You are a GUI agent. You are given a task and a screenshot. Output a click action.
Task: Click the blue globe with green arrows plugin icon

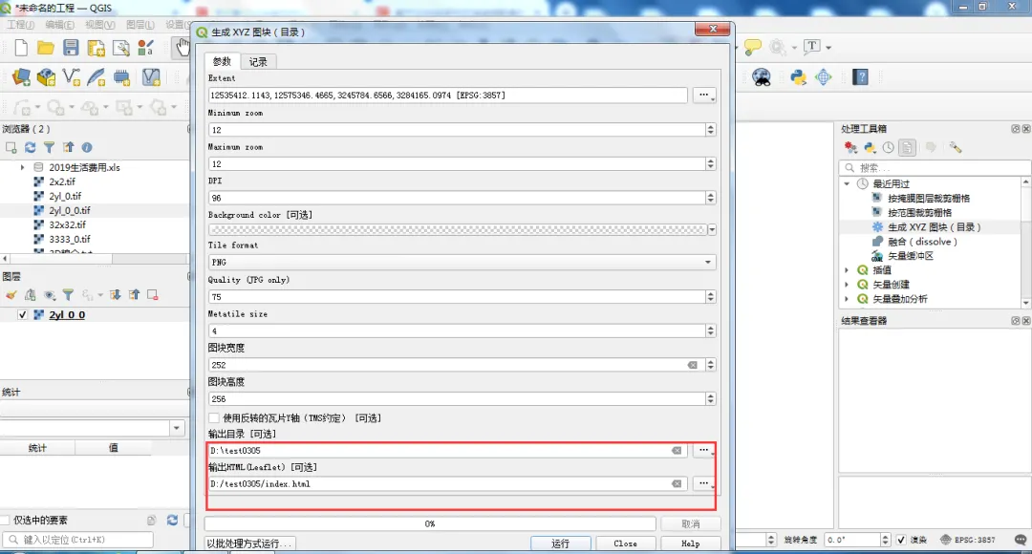pos(824,77)
